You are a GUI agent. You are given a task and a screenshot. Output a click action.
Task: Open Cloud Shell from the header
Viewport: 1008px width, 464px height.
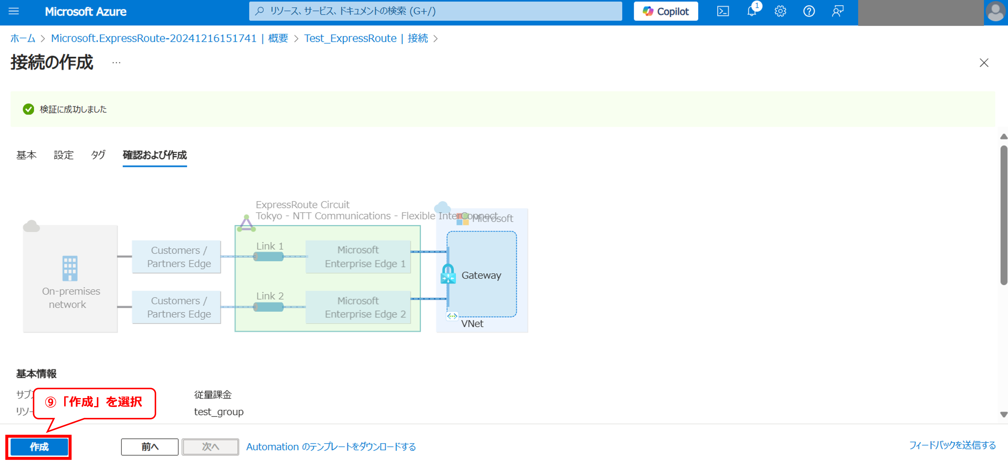coord(722,11)
